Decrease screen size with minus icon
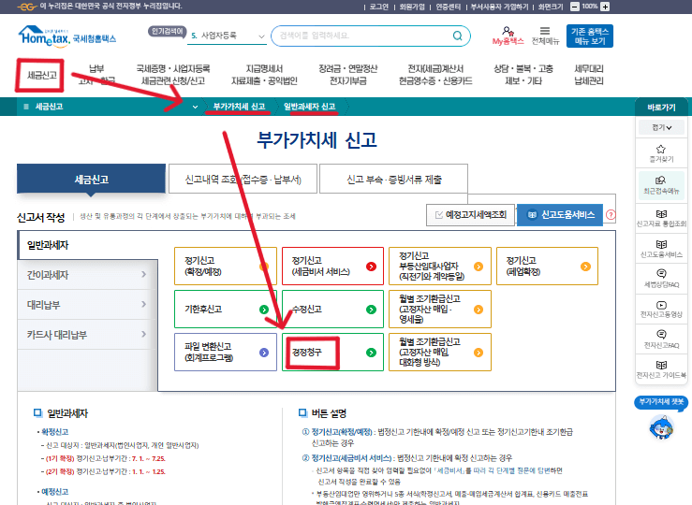This screenshot has width=692, height=505. (x=575, y=7)
